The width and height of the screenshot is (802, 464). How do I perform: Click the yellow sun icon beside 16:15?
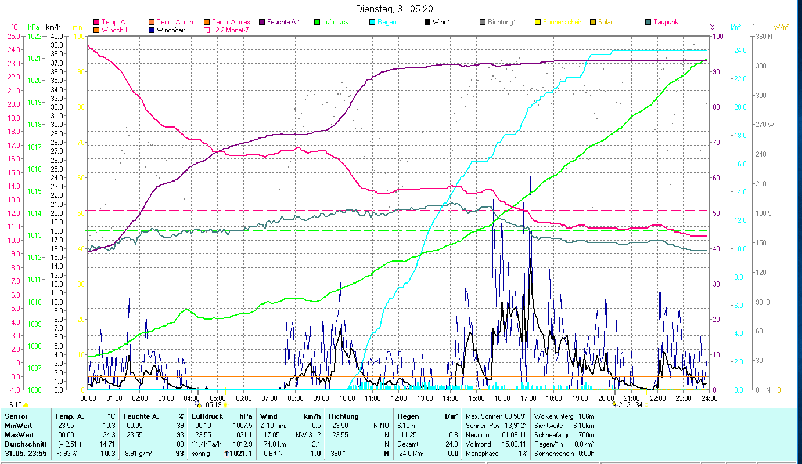click(x=26, y=405)
